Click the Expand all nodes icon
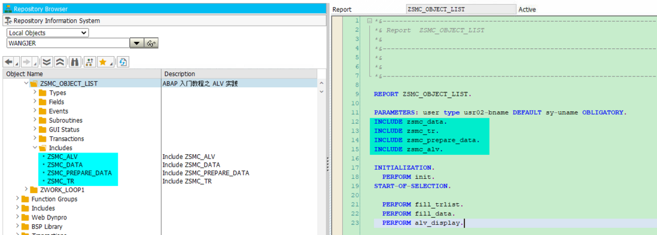This screenshot has height=235, width=657. click(x=47, y=62)
